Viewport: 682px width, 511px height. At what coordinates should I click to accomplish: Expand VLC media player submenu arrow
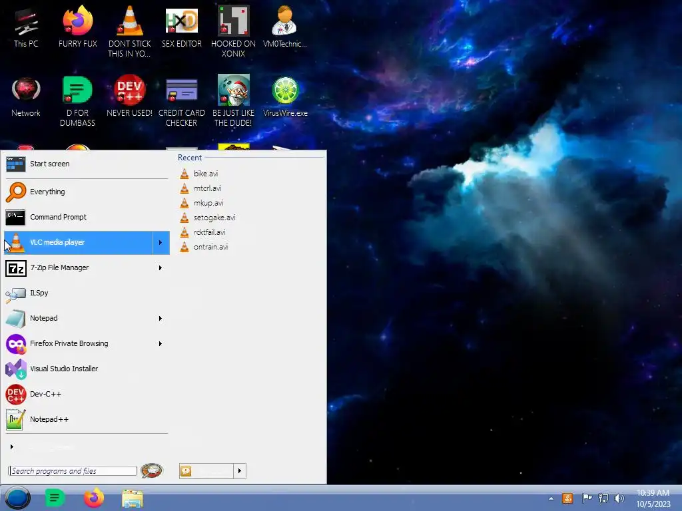coord(161,242)
